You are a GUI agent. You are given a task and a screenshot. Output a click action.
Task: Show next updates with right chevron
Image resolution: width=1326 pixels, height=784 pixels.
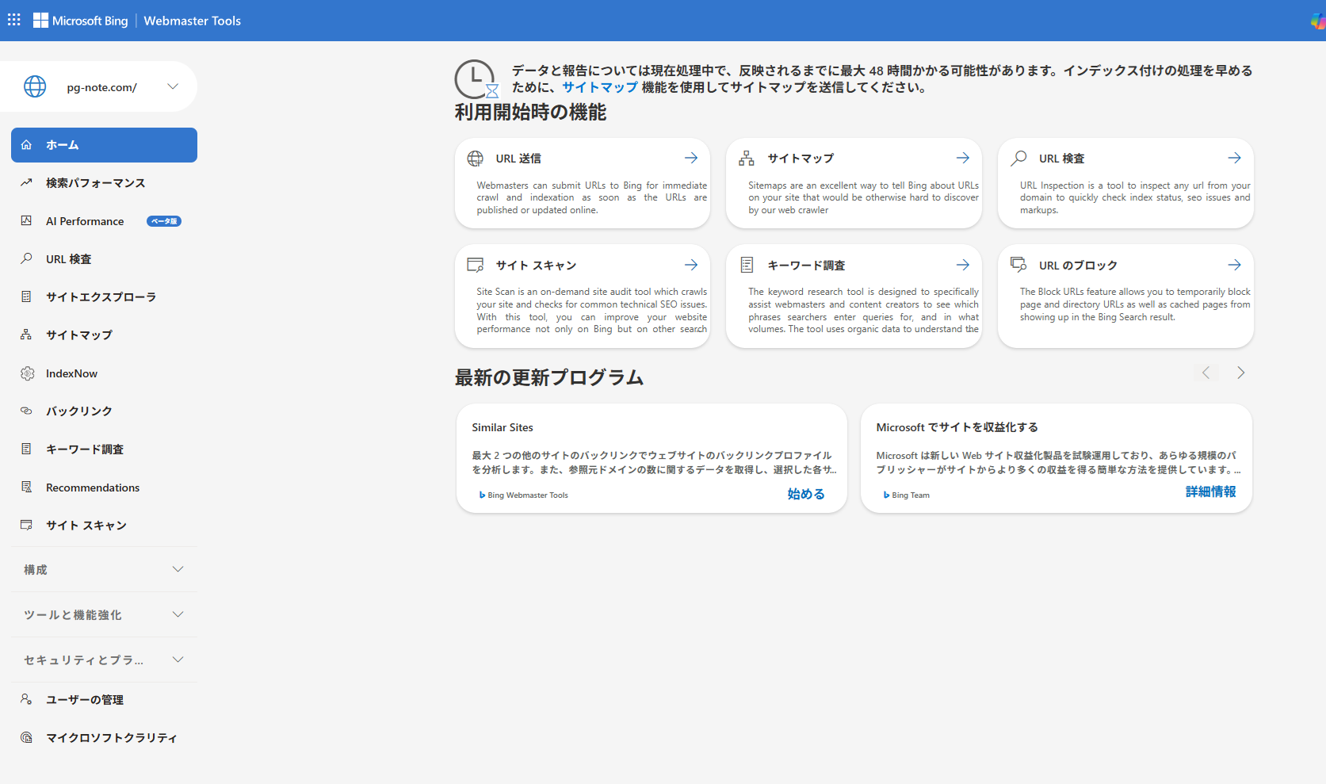pyautogui.click(x=1241, y=373)
